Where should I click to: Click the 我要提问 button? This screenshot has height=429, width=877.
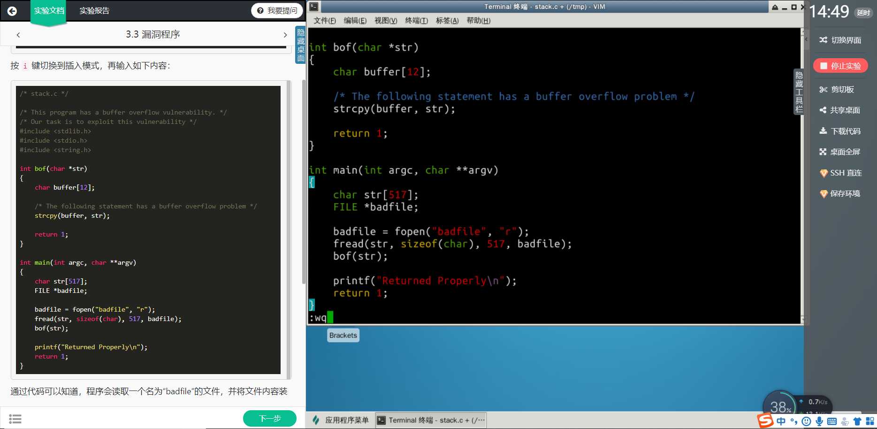tap(277, 10)
